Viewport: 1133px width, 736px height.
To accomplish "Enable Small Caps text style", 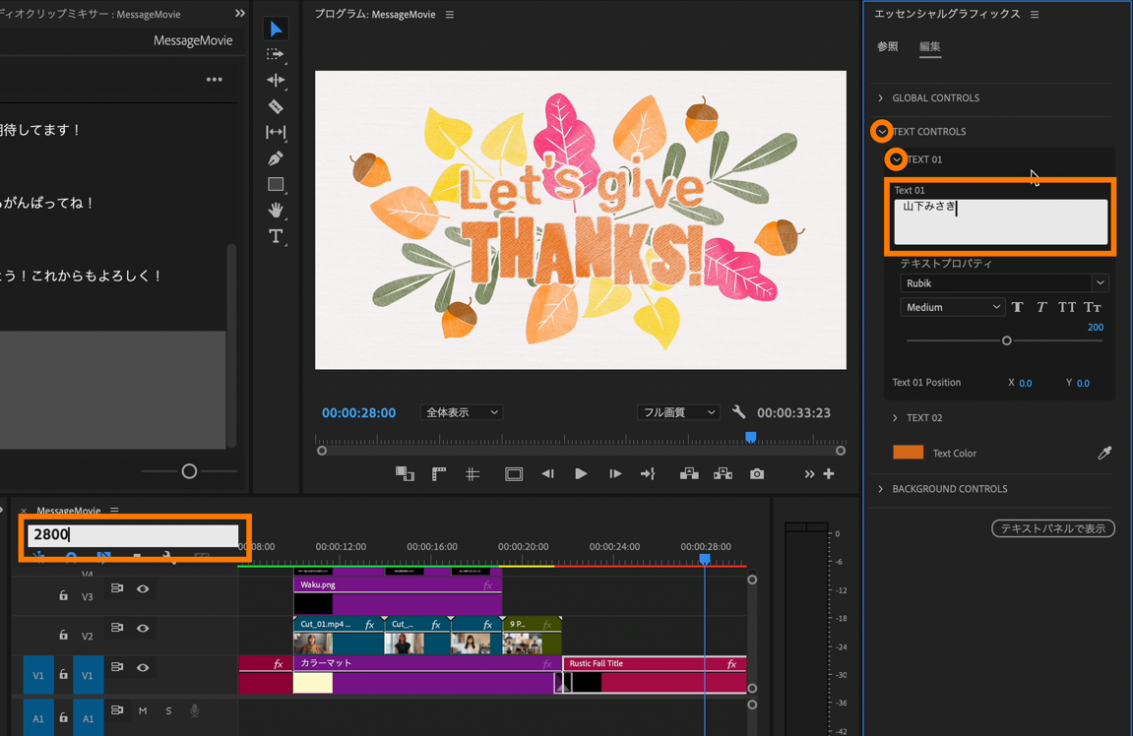I will pyautogui.click(x=1093, y=307).
